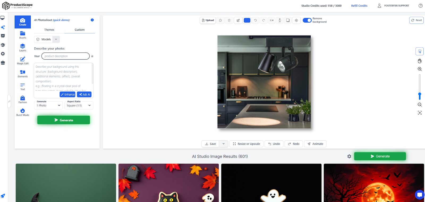Screen dimensions: 425x202
Task: Open the FOSTERFBA SUPPORT account menu
Action: pyautogui.click(x=393, y=6)
